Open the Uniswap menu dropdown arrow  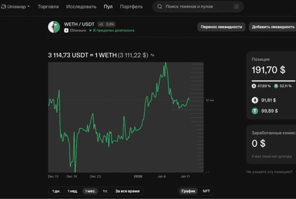click(28, 6)
